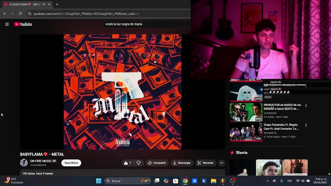Switch input language via ESP indicator
Screen dimensions: 331x186
[290, 181]
